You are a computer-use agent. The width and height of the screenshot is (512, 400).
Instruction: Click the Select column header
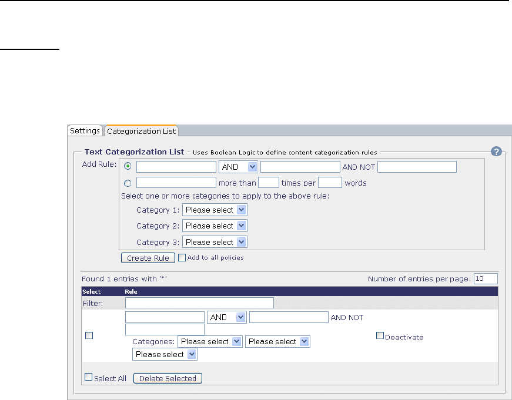pos(92,292)
